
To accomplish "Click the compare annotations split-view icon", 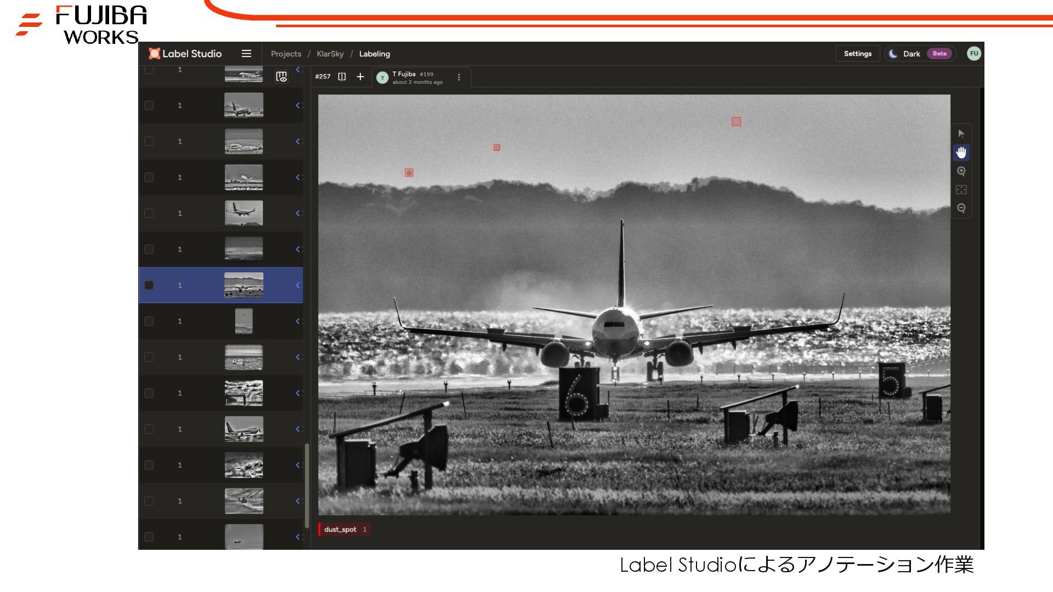I will point(342,77).
